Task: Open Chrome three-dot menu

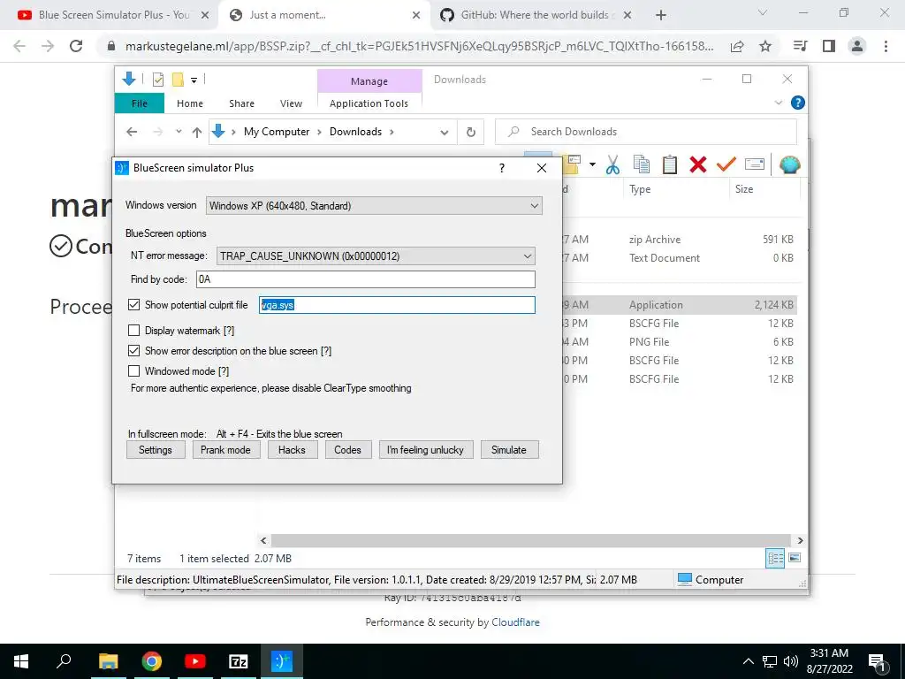Action: click(x=886, y=46)
